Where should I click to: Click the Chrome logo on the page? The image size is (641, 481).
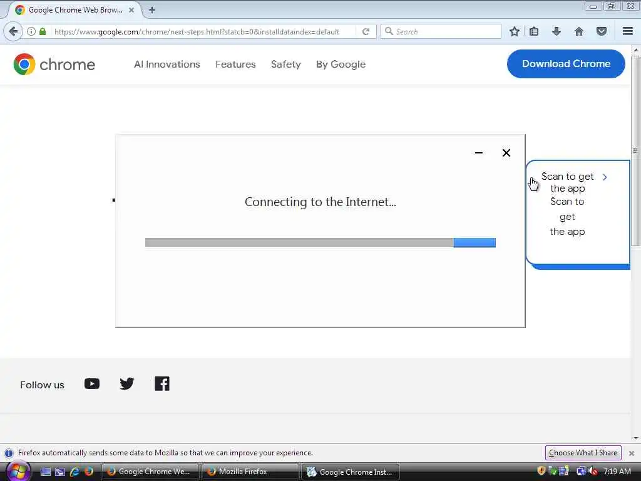point(54,65)
